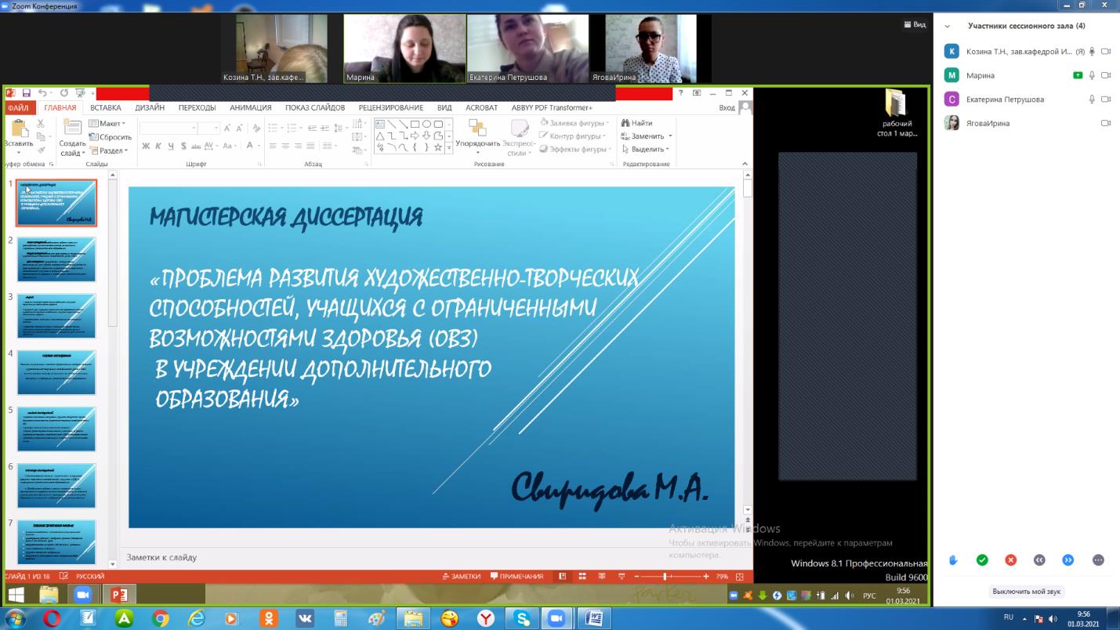
Task: Toggle italic formatting (К) in ribbon
Action: click(158, 146)
